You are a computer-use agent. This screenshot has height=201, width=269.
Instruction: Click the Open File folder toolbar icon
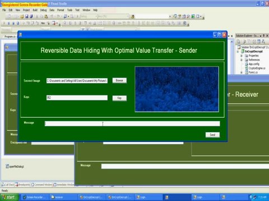[22, 17]
